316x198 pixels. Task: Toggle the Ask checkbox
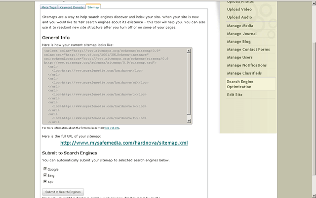45,182
